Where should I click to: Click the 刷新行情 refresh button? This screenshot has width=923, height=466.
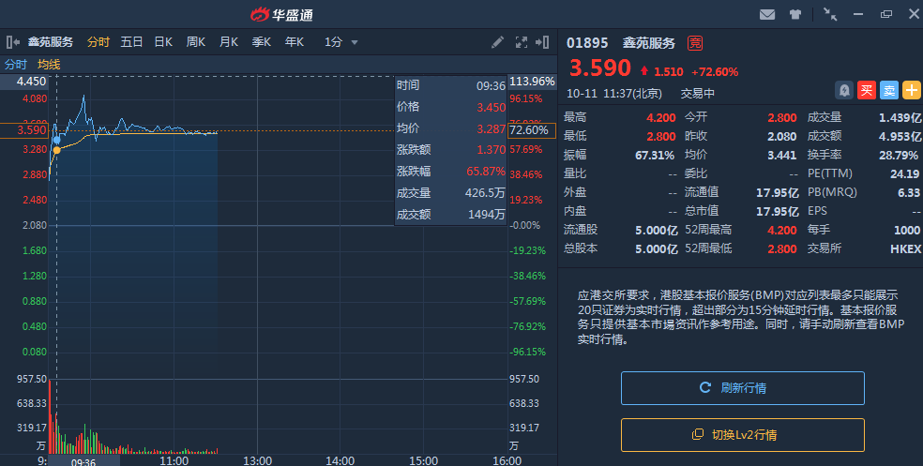(x=742, y=387)
